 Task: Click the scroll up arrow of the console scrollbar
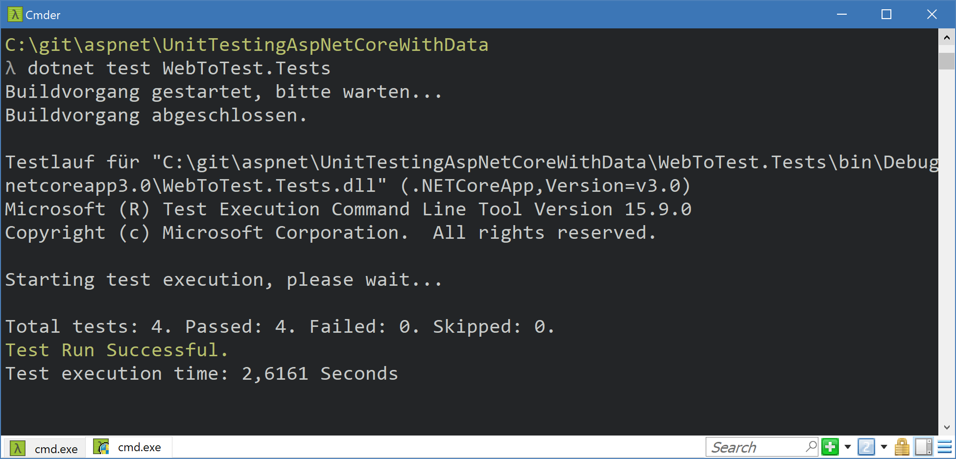pyautogui.click(x=947, y=38)
